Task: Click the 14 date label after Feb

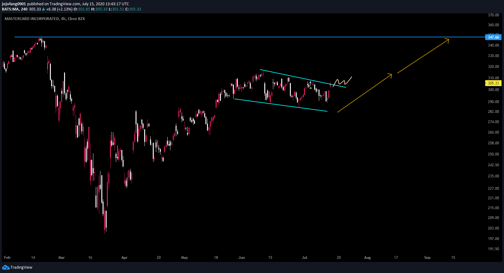Action: 33,257
